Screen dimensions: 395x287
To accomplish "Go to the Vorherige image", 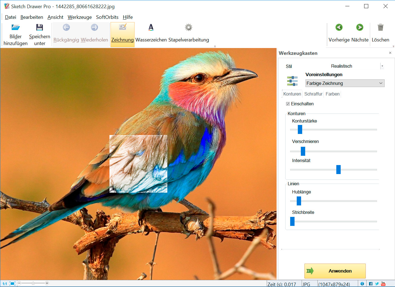I will point(339,28).
